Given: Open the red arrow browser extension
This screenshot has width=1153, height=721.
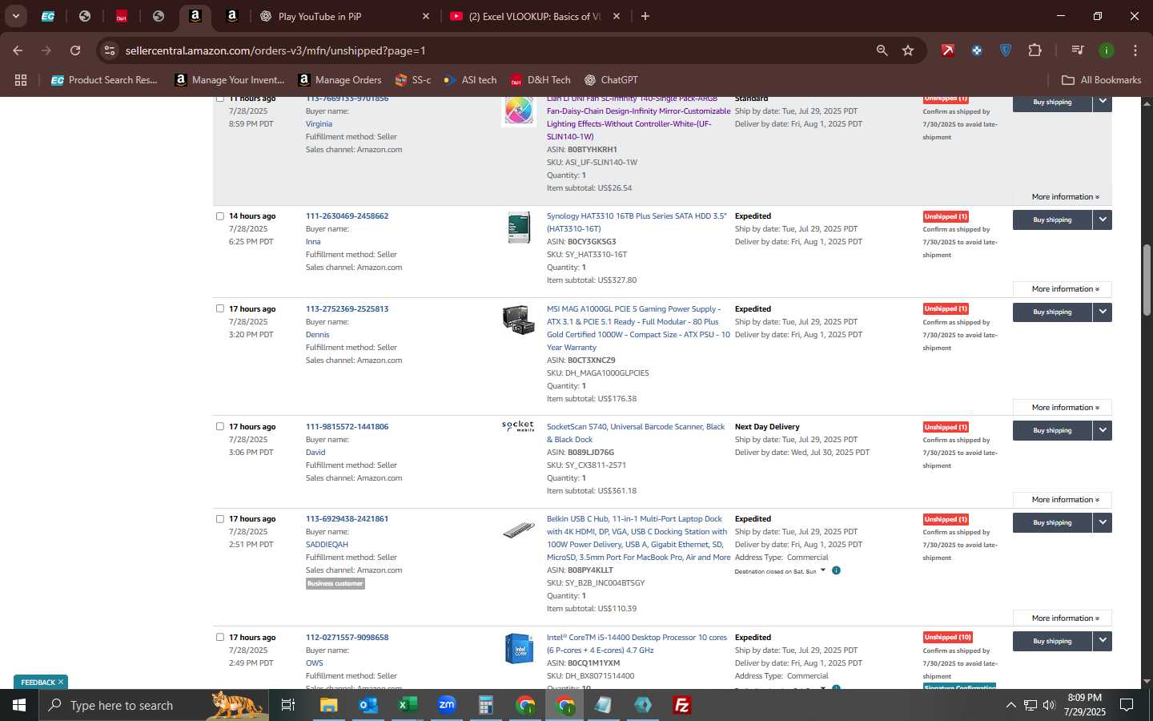Looking at the screenshot, I should (x=948, y=50).
